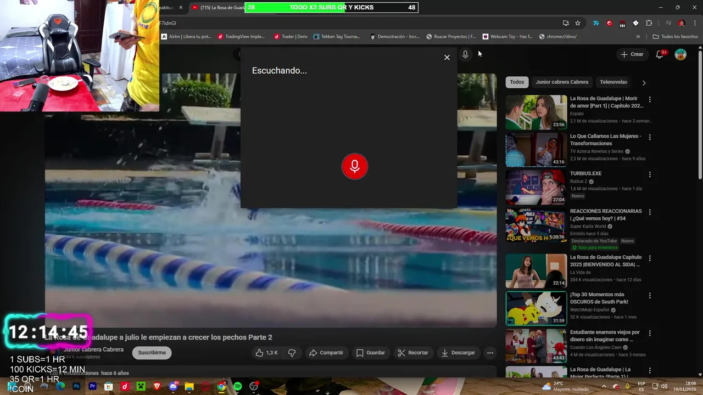Click the red microphone listening button
Screen dimensions: 703x395
[355, 166]
